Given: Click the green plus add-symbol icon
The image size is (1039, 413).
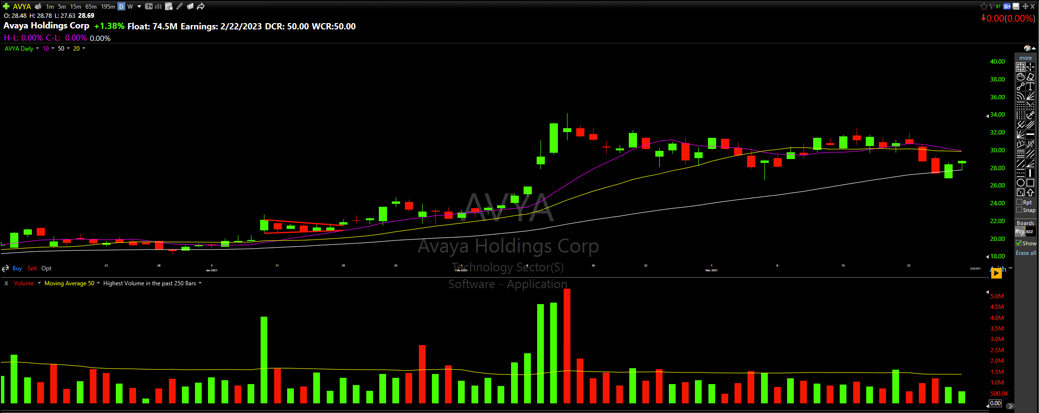Looking at the screenshot, I should (6, 6).
